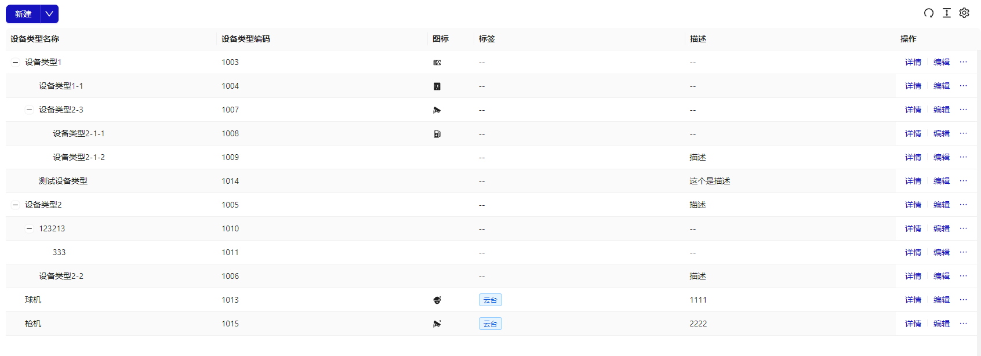Click the more actions ellipsis for 测试设备类型
981x356 pixels.
(x=964, y=181)
